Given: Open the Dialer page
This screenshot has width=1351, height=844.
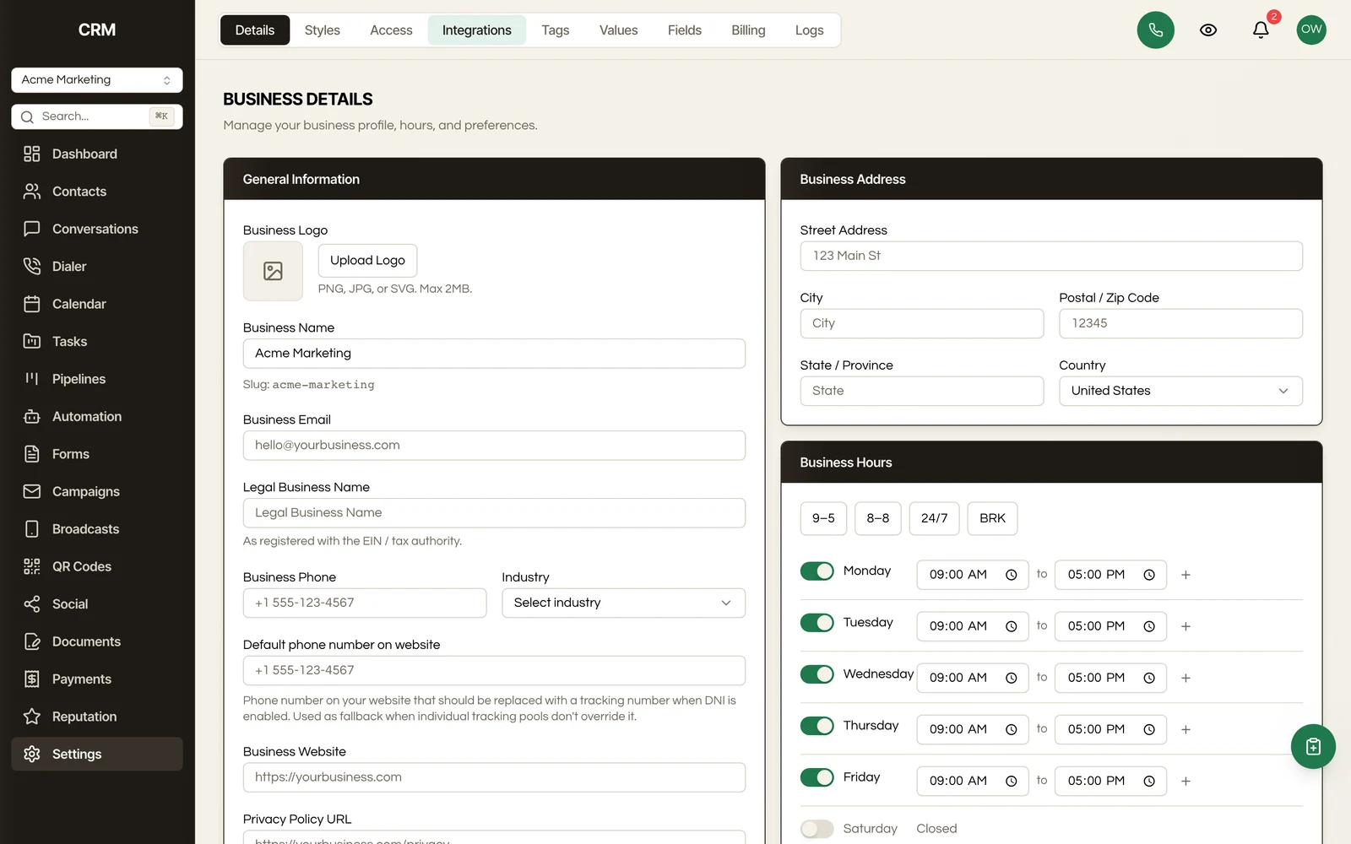Looking at the screenshot, I should click(96, 267).
